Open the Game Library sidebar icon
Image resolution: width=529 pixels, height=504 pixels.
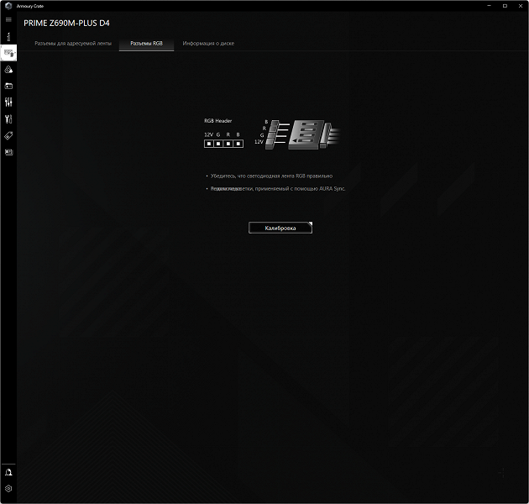(x=8, y=86)
